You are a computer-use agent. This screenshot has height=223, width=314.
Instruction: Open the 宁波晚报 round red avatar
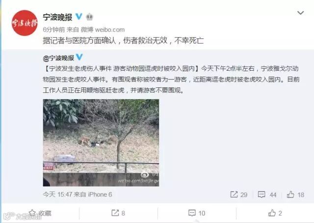pyautogui.click(x=25, y=23)
